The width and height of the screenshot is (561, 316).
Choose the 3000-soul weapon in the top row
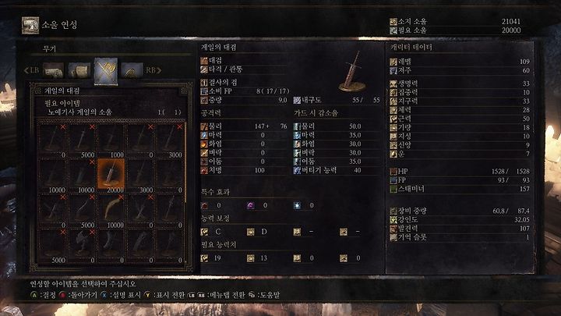(170, 140)
